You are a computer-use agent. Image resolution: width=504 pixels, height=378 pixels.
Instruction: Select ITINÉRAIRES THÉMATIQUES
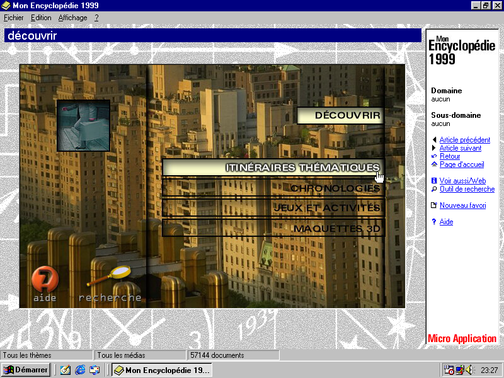point(273,167)
